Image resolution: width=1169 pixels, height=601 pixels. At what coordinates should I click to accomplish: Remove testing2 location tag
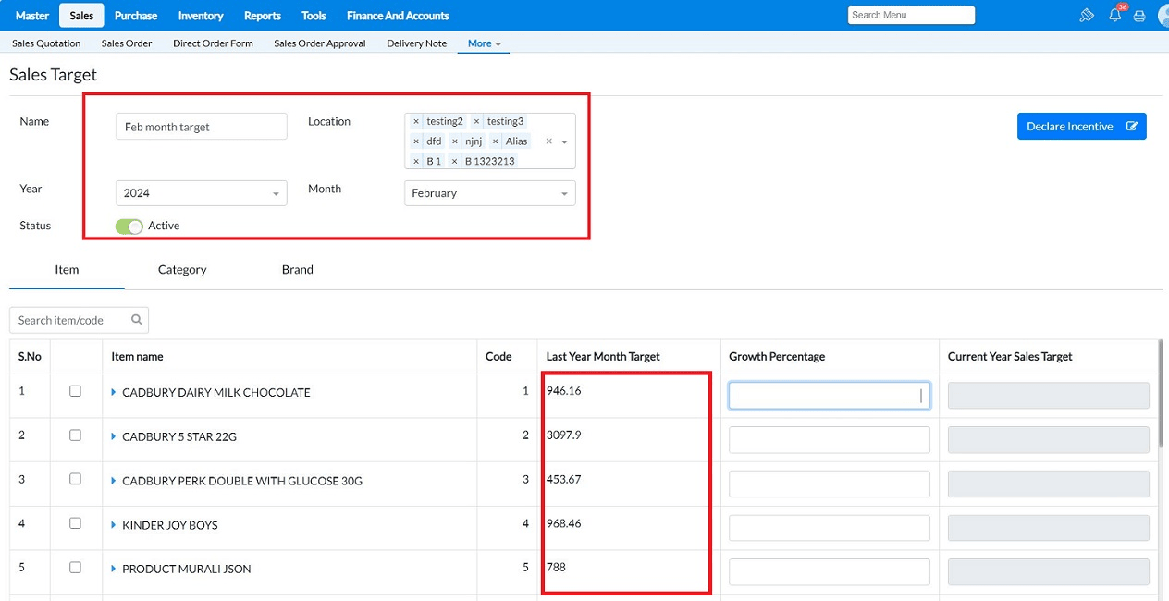coord(416,121)
